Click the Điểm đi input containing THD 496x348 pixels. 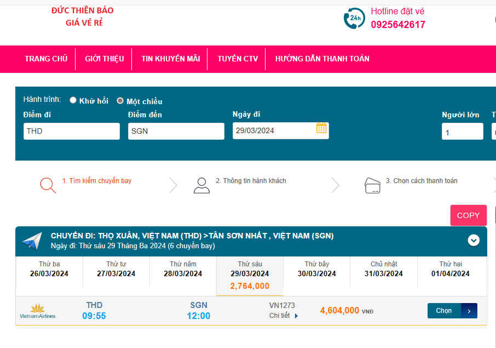pyautogui.click(x=71, y=131)
